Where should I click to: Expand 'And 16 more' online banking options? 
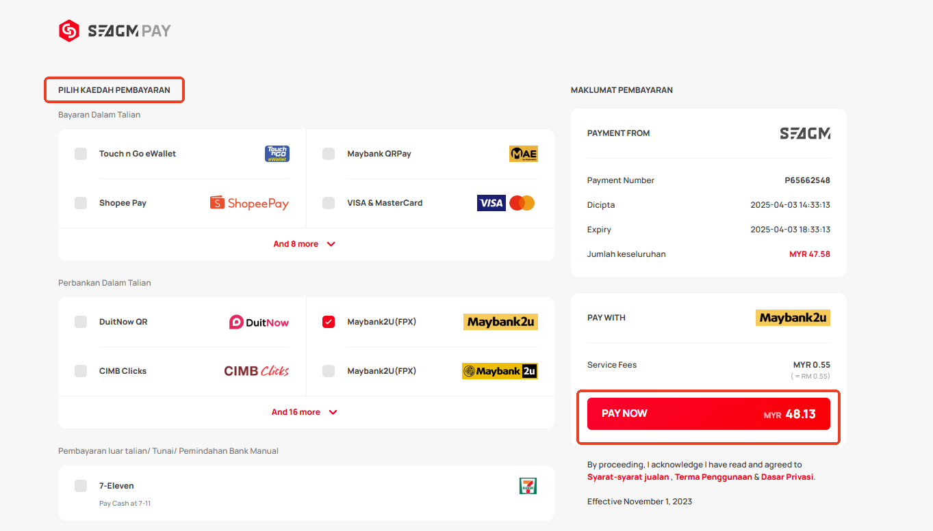tap(305, 412)
